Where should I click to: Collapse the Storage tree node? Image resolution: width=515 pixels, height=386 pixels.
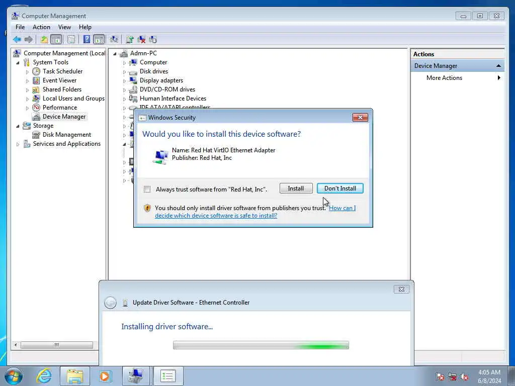click(18, 126)
